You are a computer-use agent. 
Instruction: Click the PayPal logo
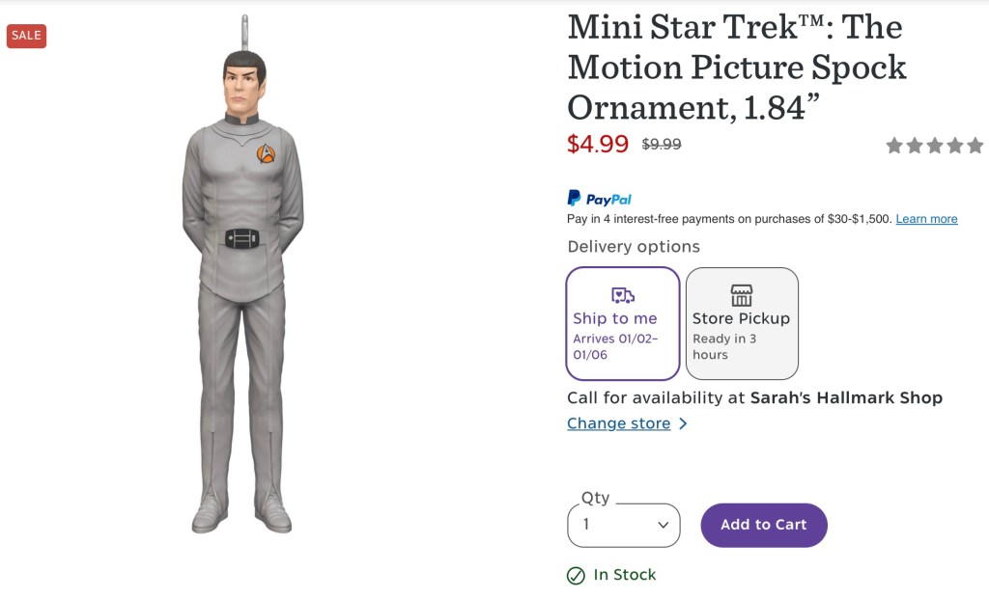tap(600, 199)
